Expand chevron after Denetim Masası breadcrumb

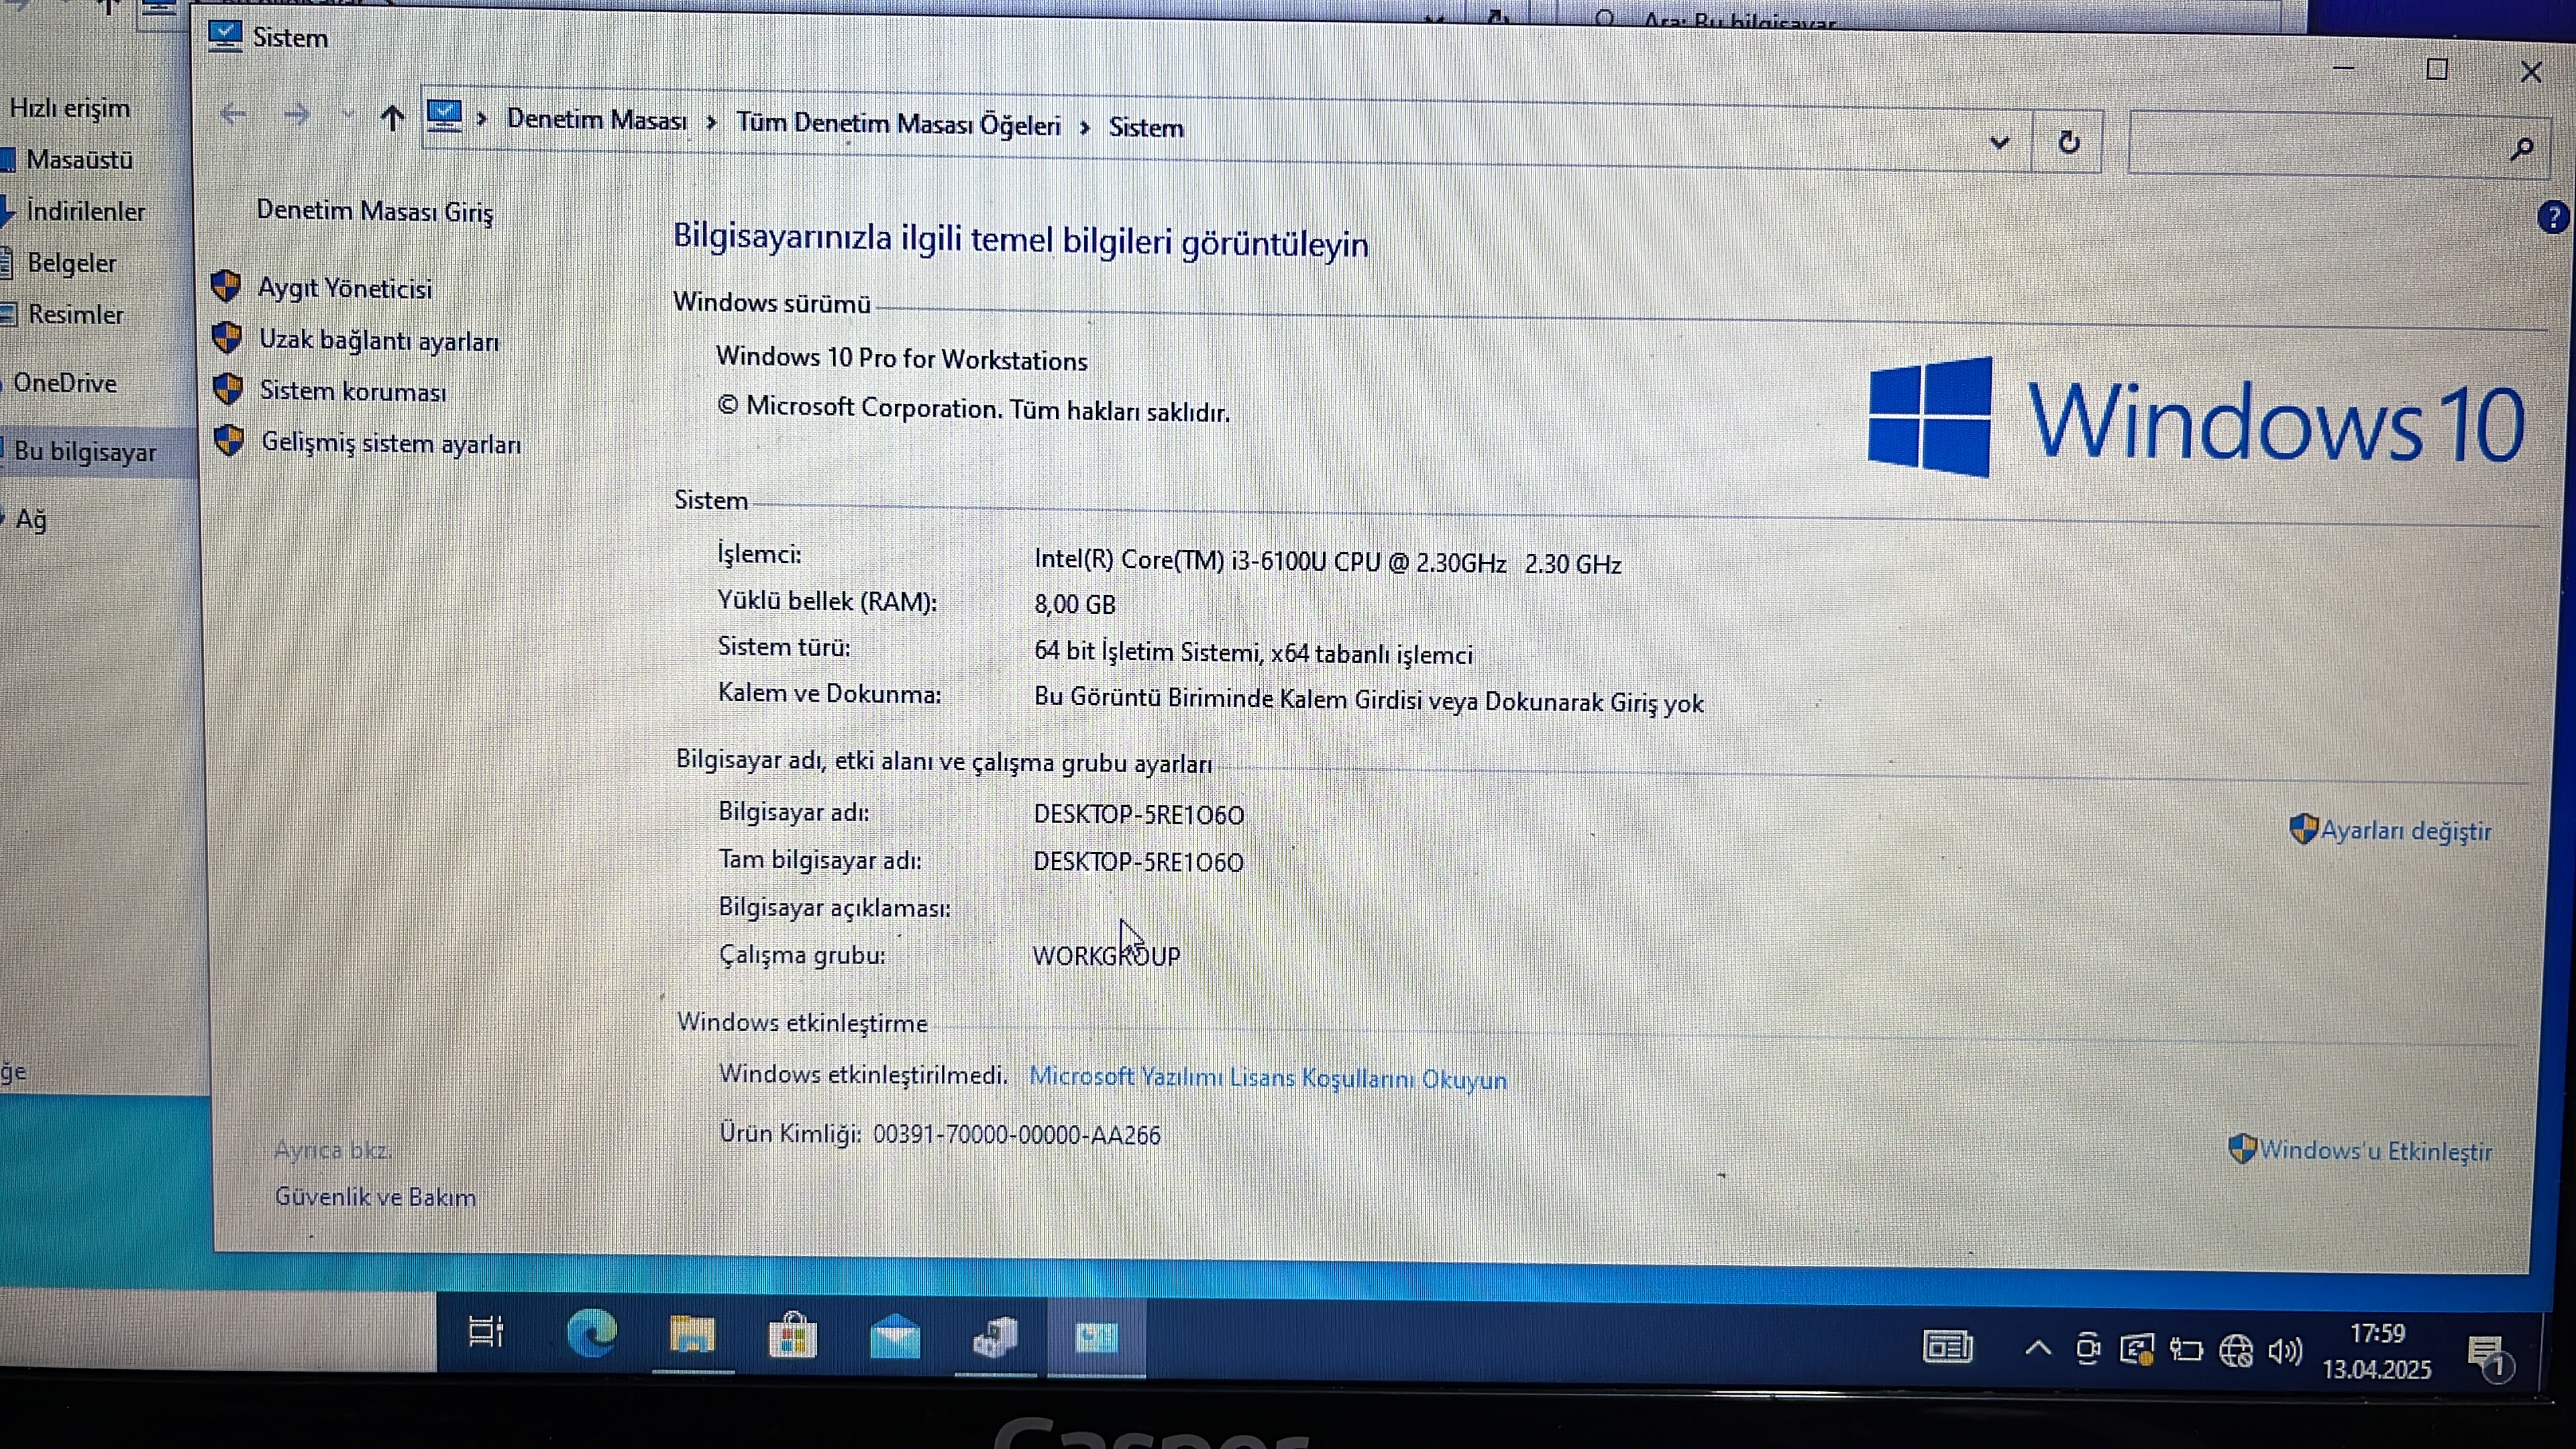pyautogui.click(x=712, y=122)
